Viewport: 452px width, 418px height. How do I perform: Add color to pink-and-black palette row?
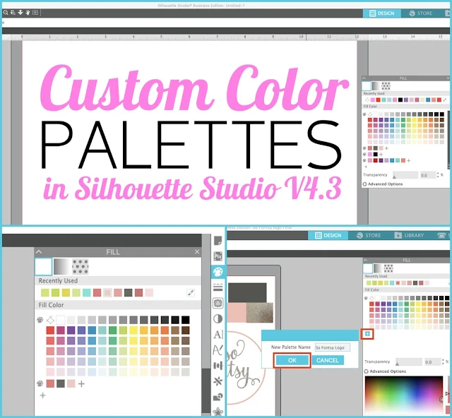(x=381, y=154)
